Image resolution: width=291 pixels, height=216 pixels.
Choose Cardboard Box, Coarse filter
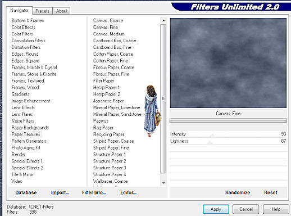coord(115,40)
